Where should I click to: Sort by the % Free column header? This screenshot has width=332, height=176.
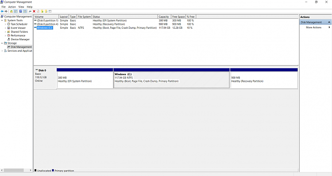pos(191,16)
